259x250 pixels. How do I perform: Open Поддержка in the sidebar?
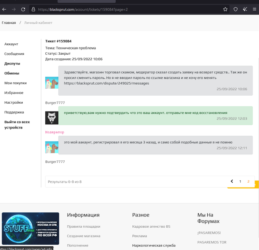pyautogui.click(x=14, y=112)
